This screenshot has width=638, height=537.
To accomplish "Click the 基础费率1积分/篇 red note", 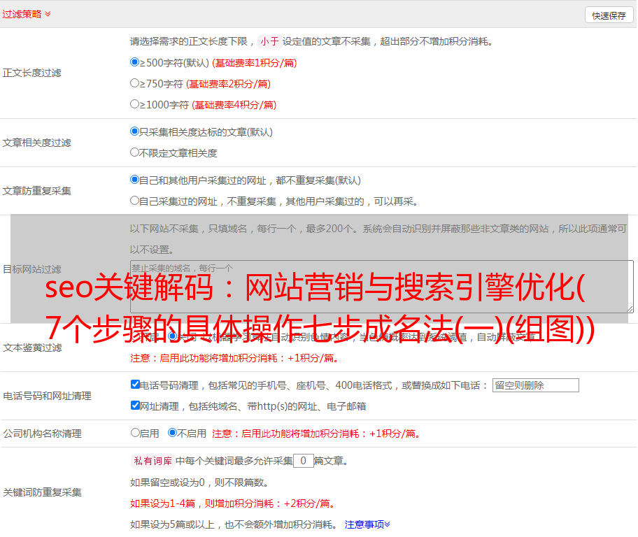I will coord(255,63).
